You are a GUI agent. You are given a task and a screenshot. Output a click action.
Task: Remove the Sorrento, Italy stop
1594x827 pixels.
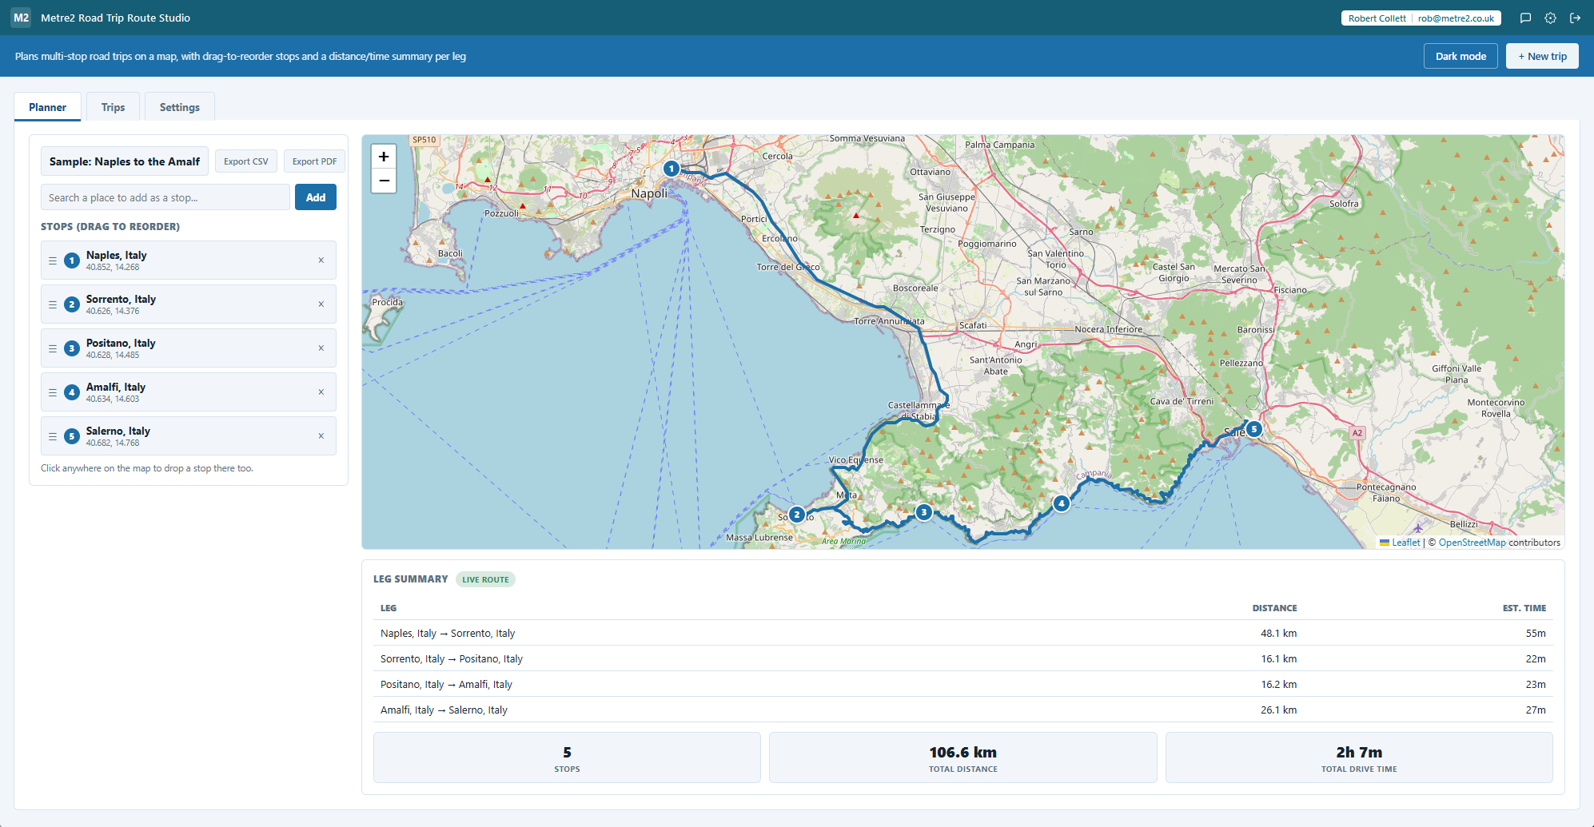click(321, 304)
